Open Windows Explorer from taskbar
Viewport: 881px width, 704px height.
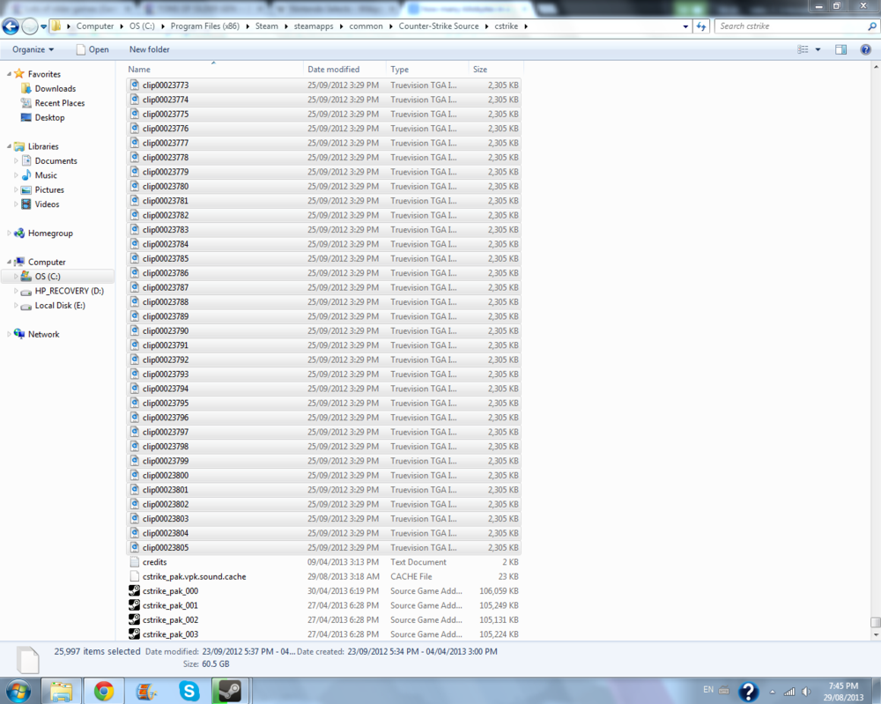[x=62, y=691]
